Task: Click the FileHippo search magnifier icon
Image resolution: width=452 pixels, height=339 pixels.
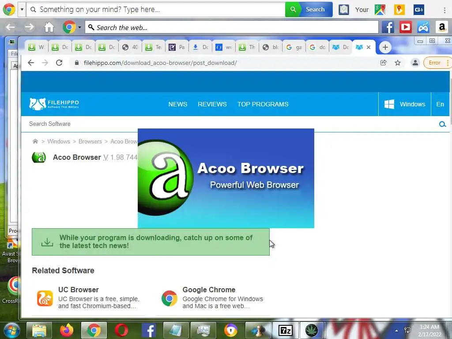Action: [x=442, y=124]
